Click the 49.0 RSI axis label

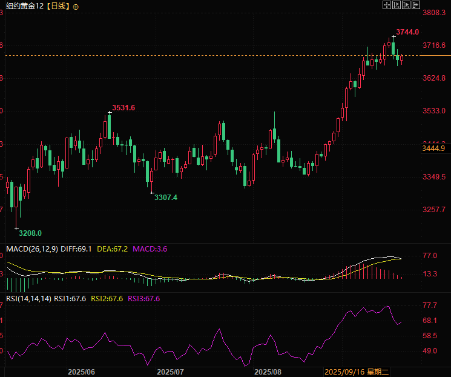430,351
